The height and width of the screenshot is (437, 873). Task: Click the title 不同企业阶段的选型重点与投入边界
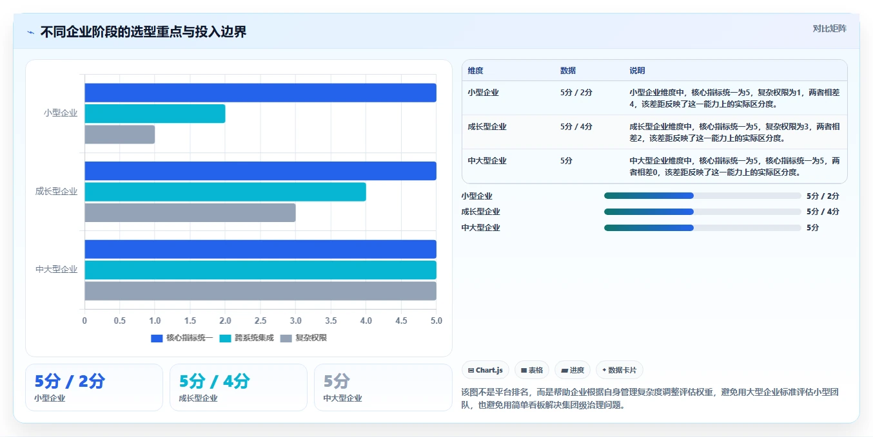pos(143,32)
